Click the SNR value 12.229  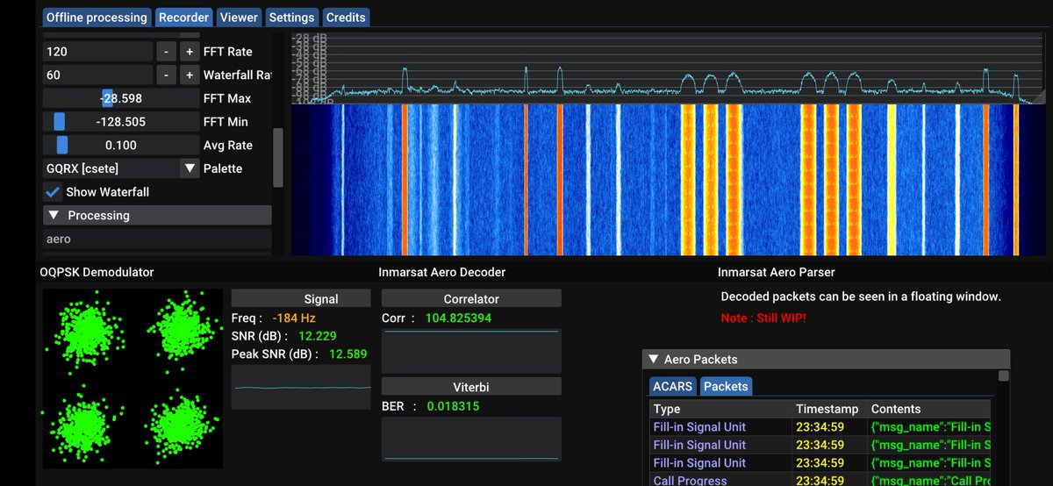coord(318,336)
